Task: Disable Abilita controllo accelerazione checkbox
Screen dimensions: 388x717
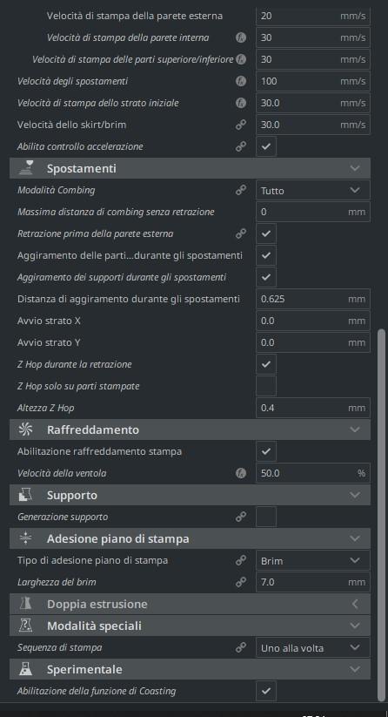Action: click(x=266, y=146)
